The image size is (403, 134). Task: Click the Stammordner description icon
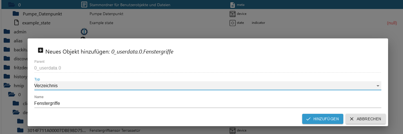point(84,5)
